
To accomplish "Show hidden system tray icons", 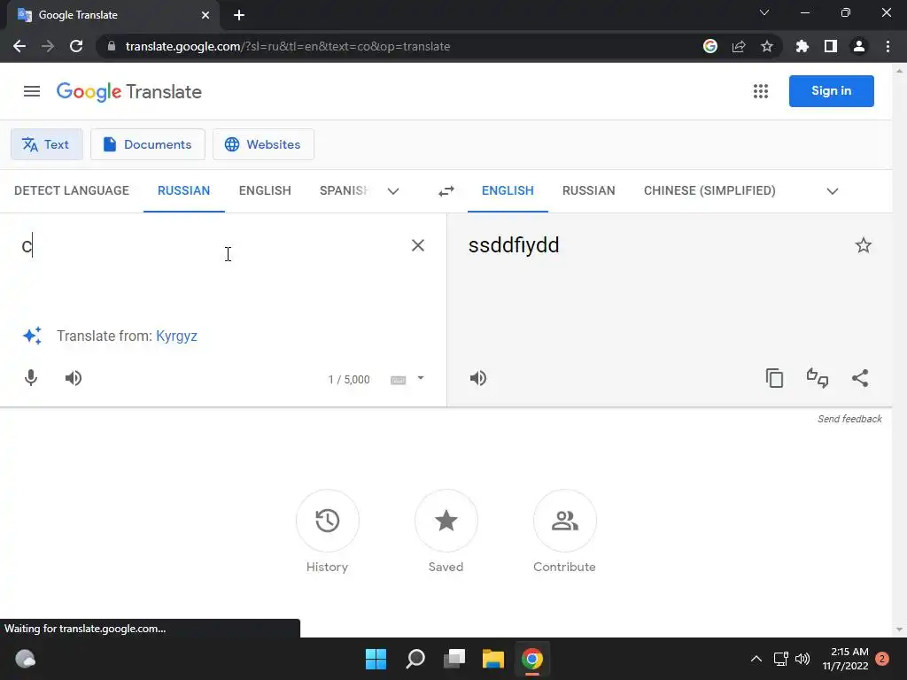I will (756, 659).
